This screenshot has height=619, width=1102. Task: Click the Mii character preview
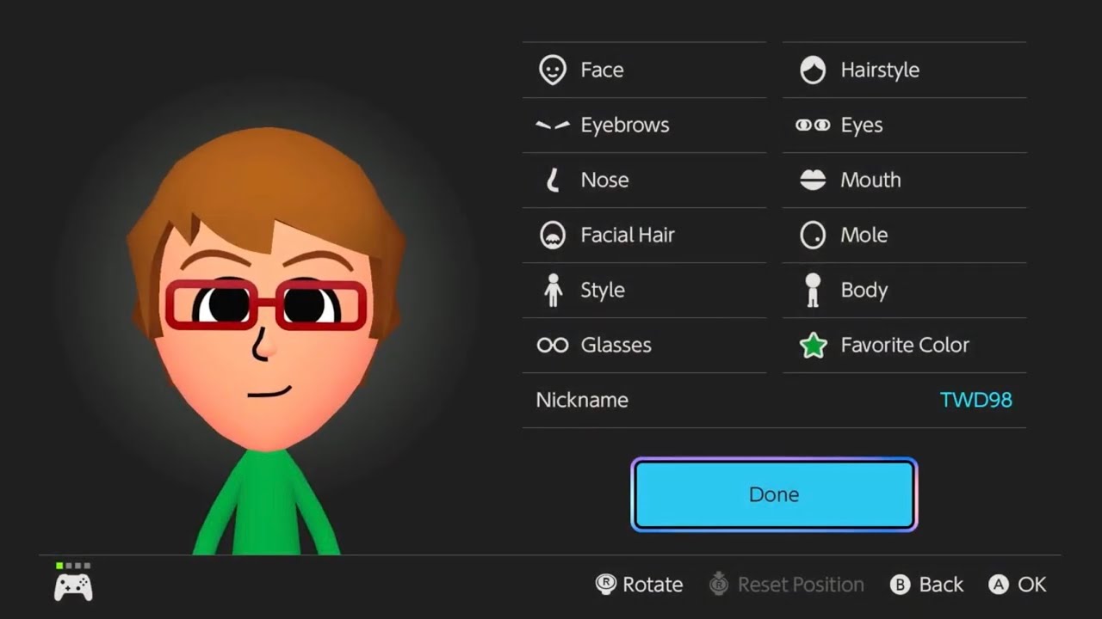point(267,340)
